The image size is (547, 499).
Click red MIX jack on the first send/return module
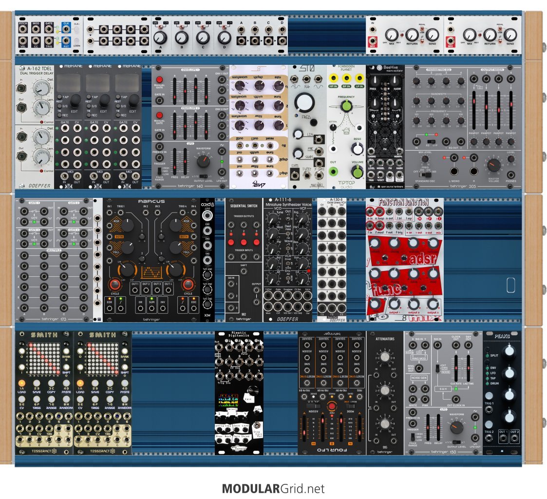[x=373, y=42]
